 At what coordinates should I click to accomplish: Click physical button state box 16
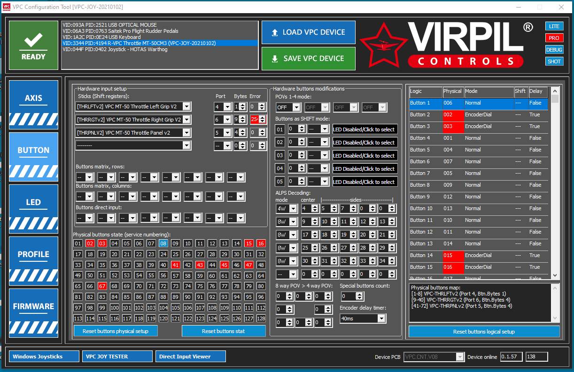(x=261, y=243)
